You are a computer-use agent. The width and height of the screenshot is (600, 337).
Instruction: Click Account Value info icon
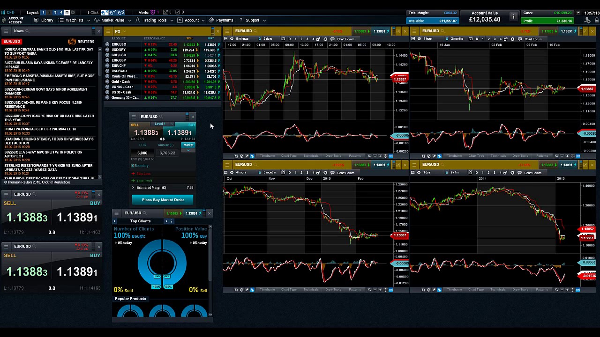coord(513,17)
